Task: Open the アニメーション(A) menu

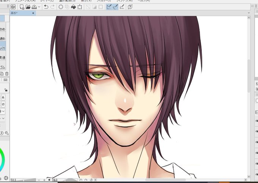Action: coord(25,1)
